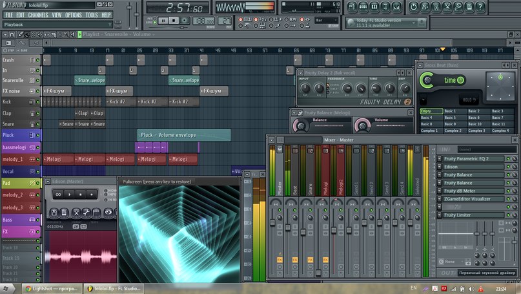Open the playlist view from the top toolbar
Image resolution: width=521 pixels, height=294 pixels.
pos(352,6)
